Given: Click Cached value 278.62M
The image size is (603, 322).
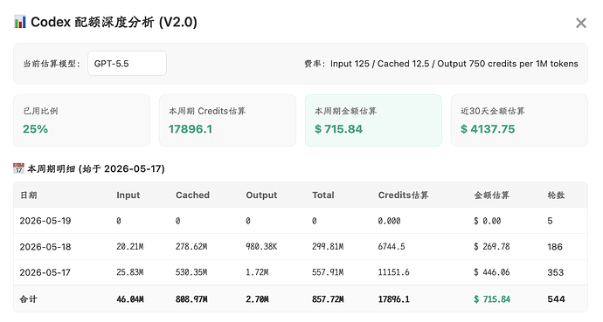Looking at the screenshot, I should 191,246.
